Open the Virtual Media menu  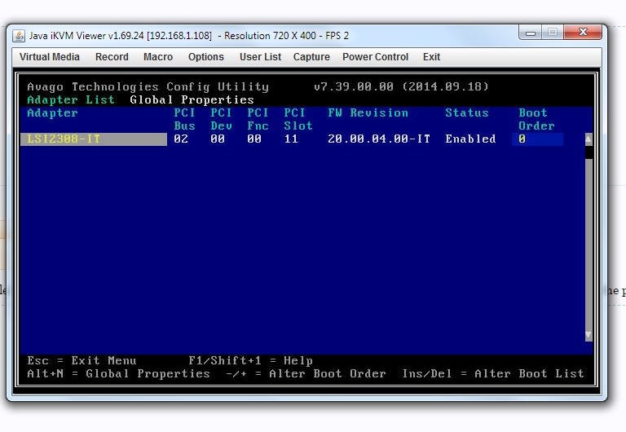(x=50, y=57)
